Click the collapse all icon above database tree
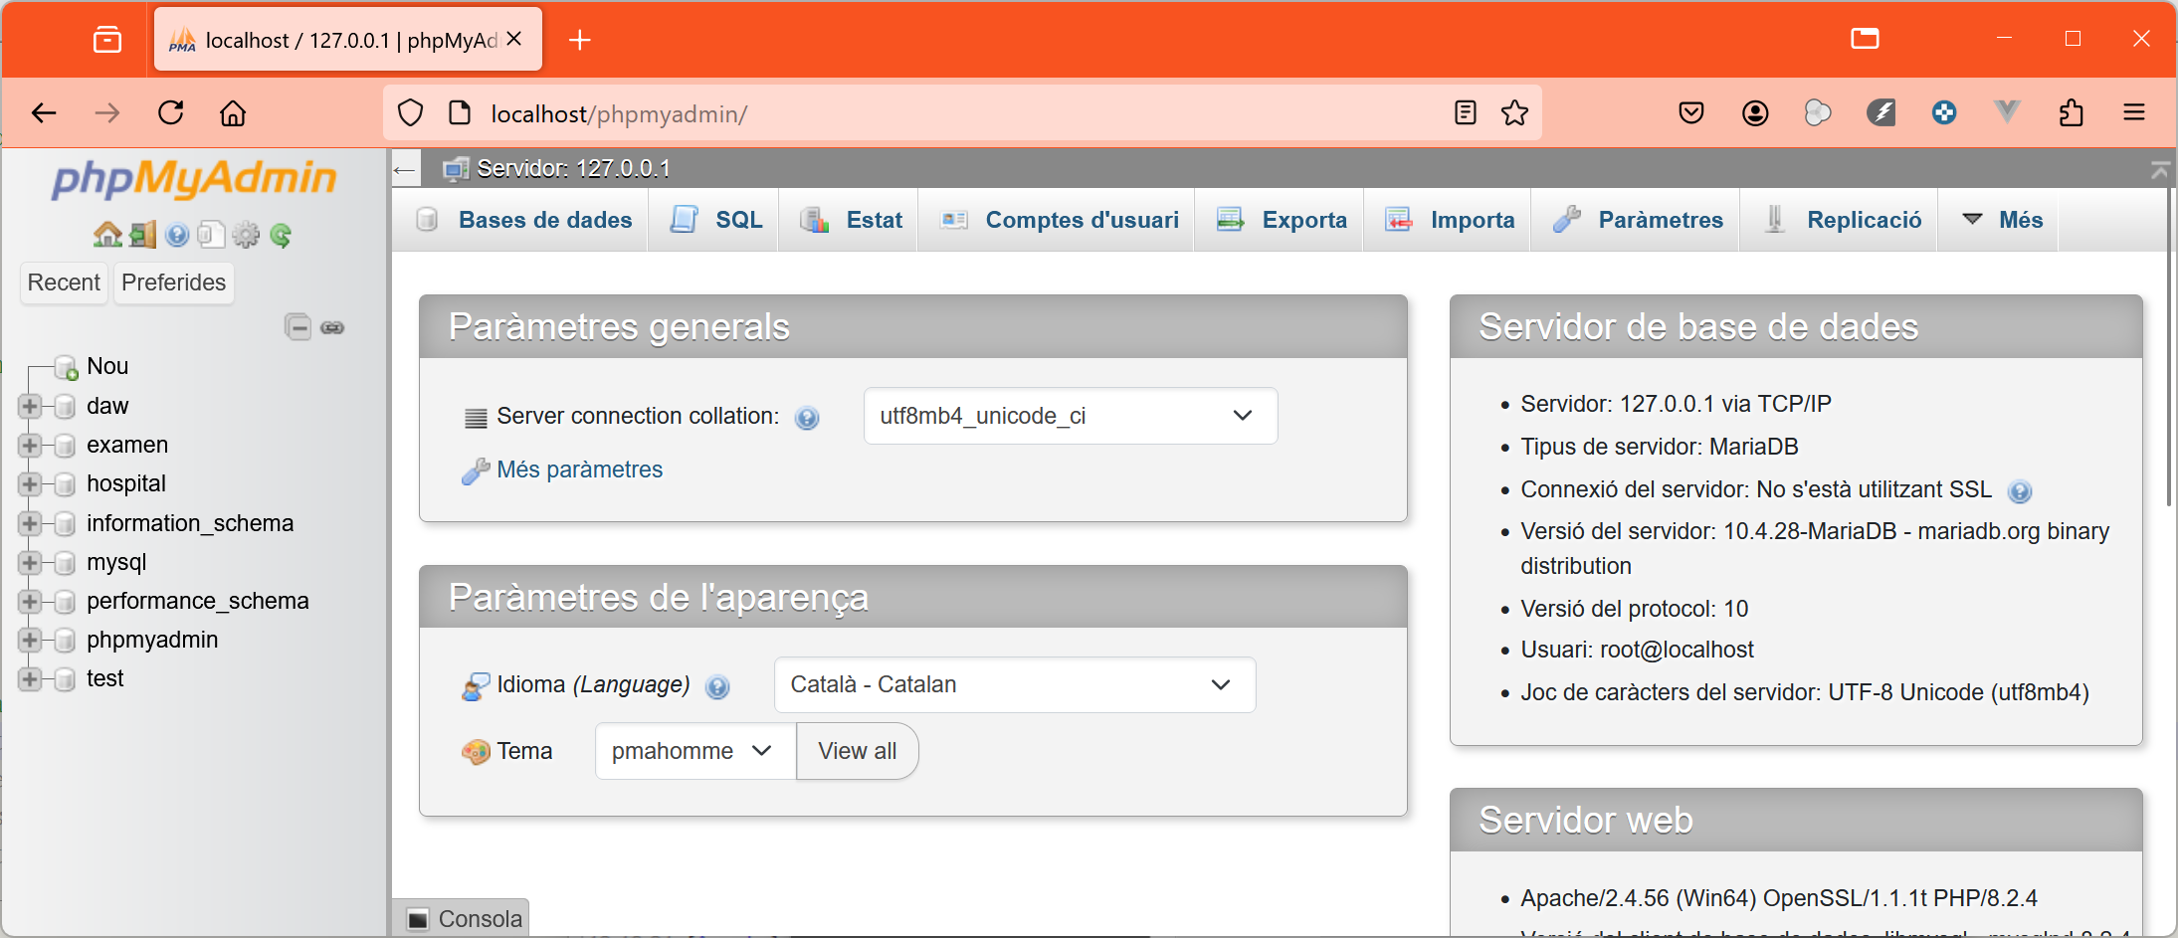2178x938 pixels. tap(297, 327)
